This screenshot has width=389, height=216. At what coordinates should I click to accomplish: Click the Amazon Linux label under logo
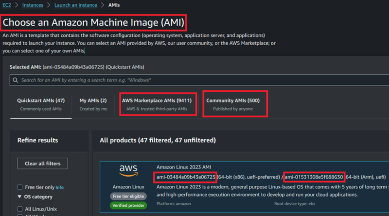point(128,187)
